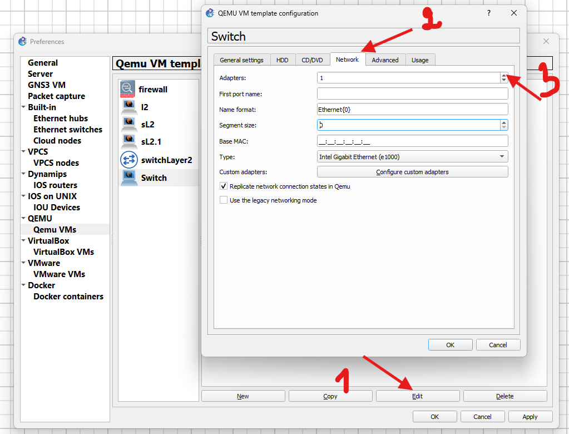Increase Segment size with up arrow
The image size is (569, 434).
tap(504, 122)
